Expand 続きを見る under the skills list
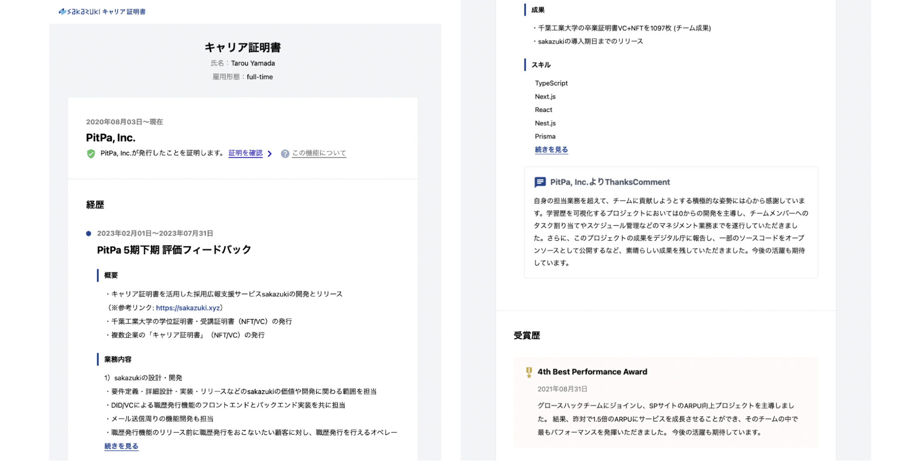 coord(551,150)
